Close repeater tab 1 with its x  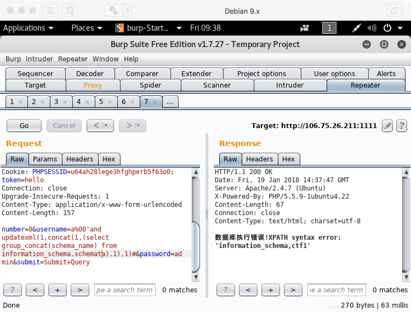click(21, 102)
